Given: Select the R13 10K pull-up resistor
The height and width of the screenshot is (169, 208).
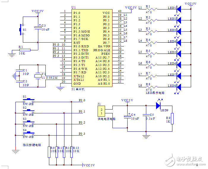Looking at the screenshot, I should (72, 153).
